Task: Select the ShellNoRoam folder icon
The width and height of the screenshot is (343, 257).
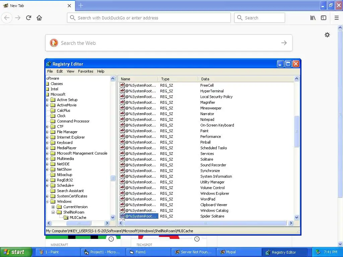Action: click(x=59, y=212)
